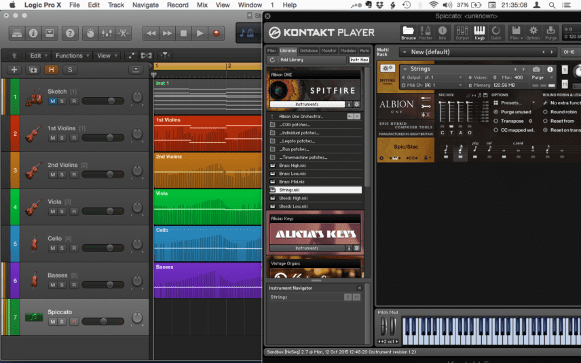Open Kontakt Files menu
The image size is (581, 363).
point(516,33)
